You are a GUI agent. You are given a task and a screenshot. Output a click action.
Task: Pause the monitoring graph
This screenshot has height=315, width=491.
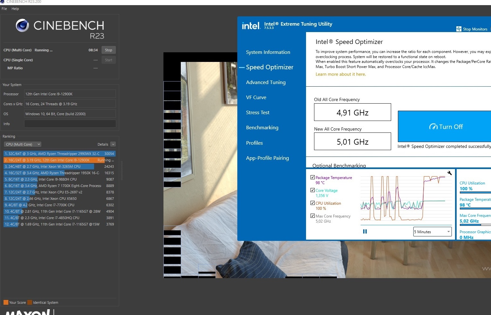pos(365,231)
